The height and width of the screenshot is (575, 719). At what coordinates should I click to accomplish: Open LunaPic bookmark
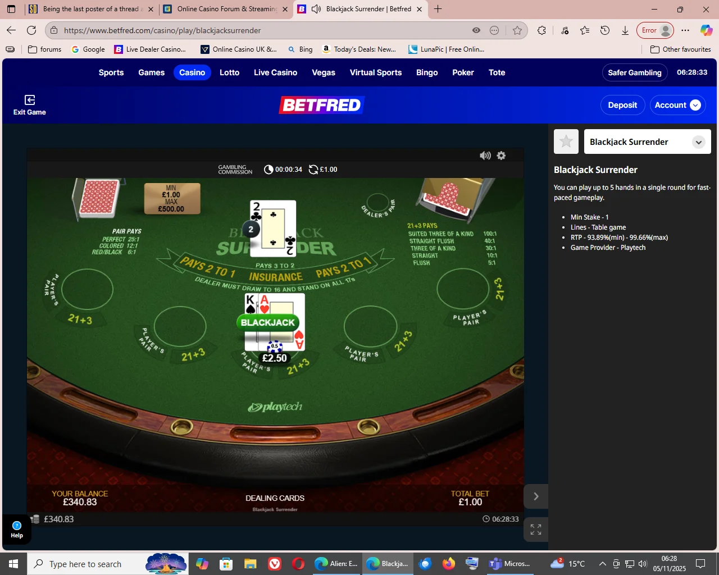(x=447, y=49)
